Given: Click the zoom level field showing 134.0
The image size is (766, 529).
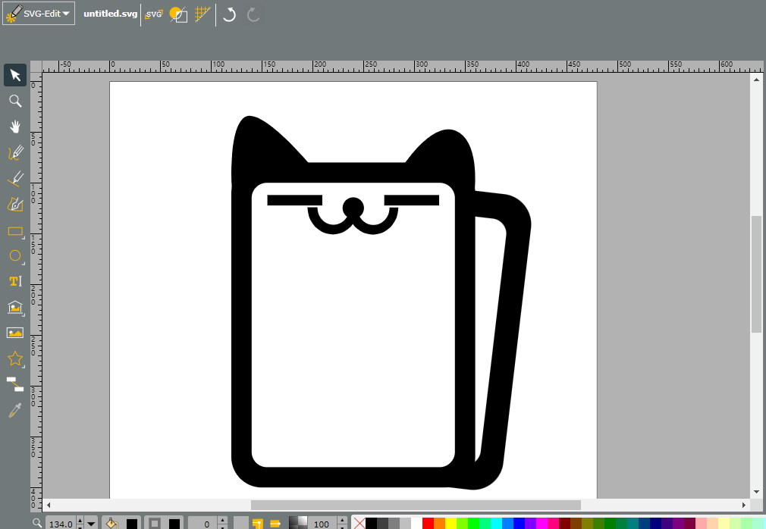Looking at the screenshot, I should [61, 524].
